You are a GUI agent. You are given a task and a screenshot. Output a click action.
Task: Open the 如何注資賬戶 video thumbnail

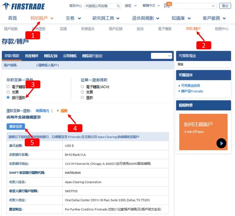pyautogui.click(x=203, y=132)
